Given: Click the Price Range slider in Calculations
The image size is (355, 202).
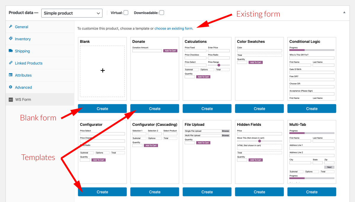Looking at the screenshot, I should [x=219, y=65].
